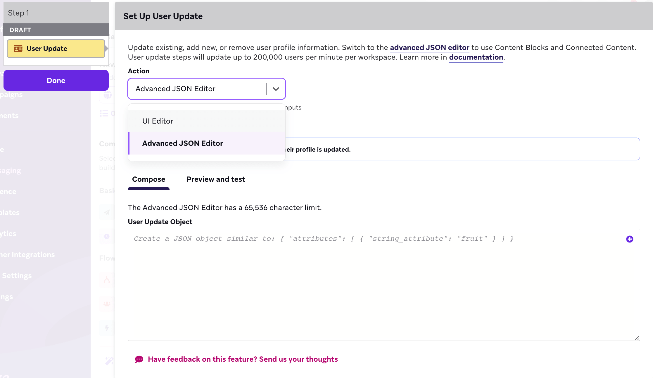This screenshot has height=378, width=653.
Task: Switch to Preview and test tab
Action: click(216, 179)
